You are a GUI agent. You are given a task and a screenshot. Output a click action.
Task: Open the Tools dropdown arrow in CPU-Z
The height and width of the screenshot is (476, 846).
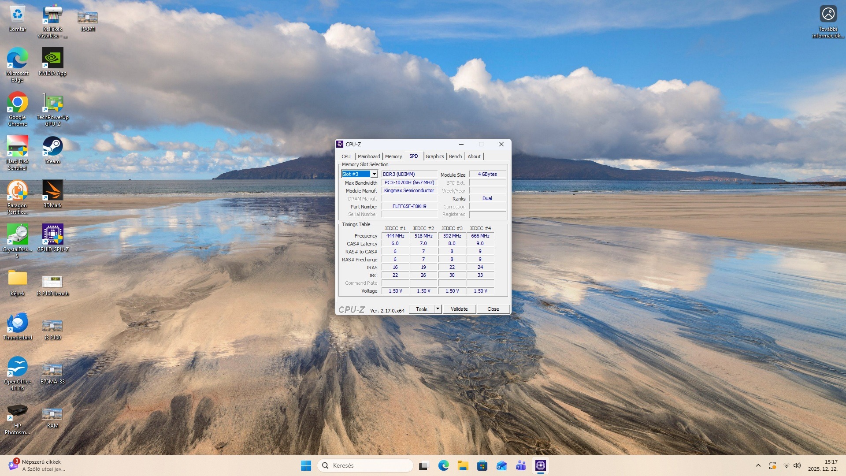pyautogui.click(x=438, y=309)
